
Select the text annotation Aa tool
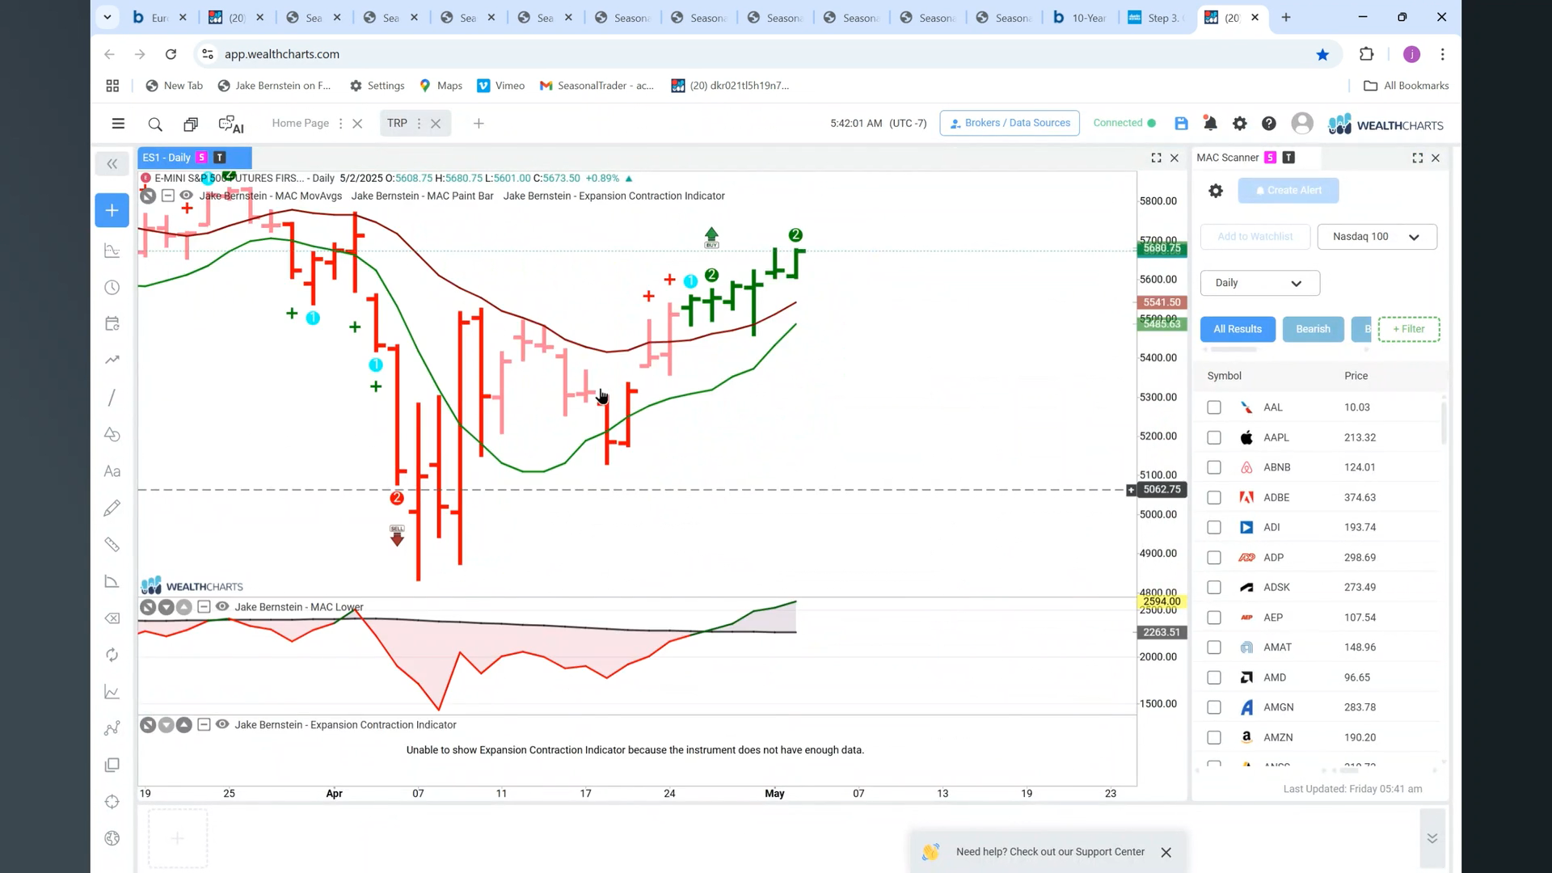tap(112, 471)
